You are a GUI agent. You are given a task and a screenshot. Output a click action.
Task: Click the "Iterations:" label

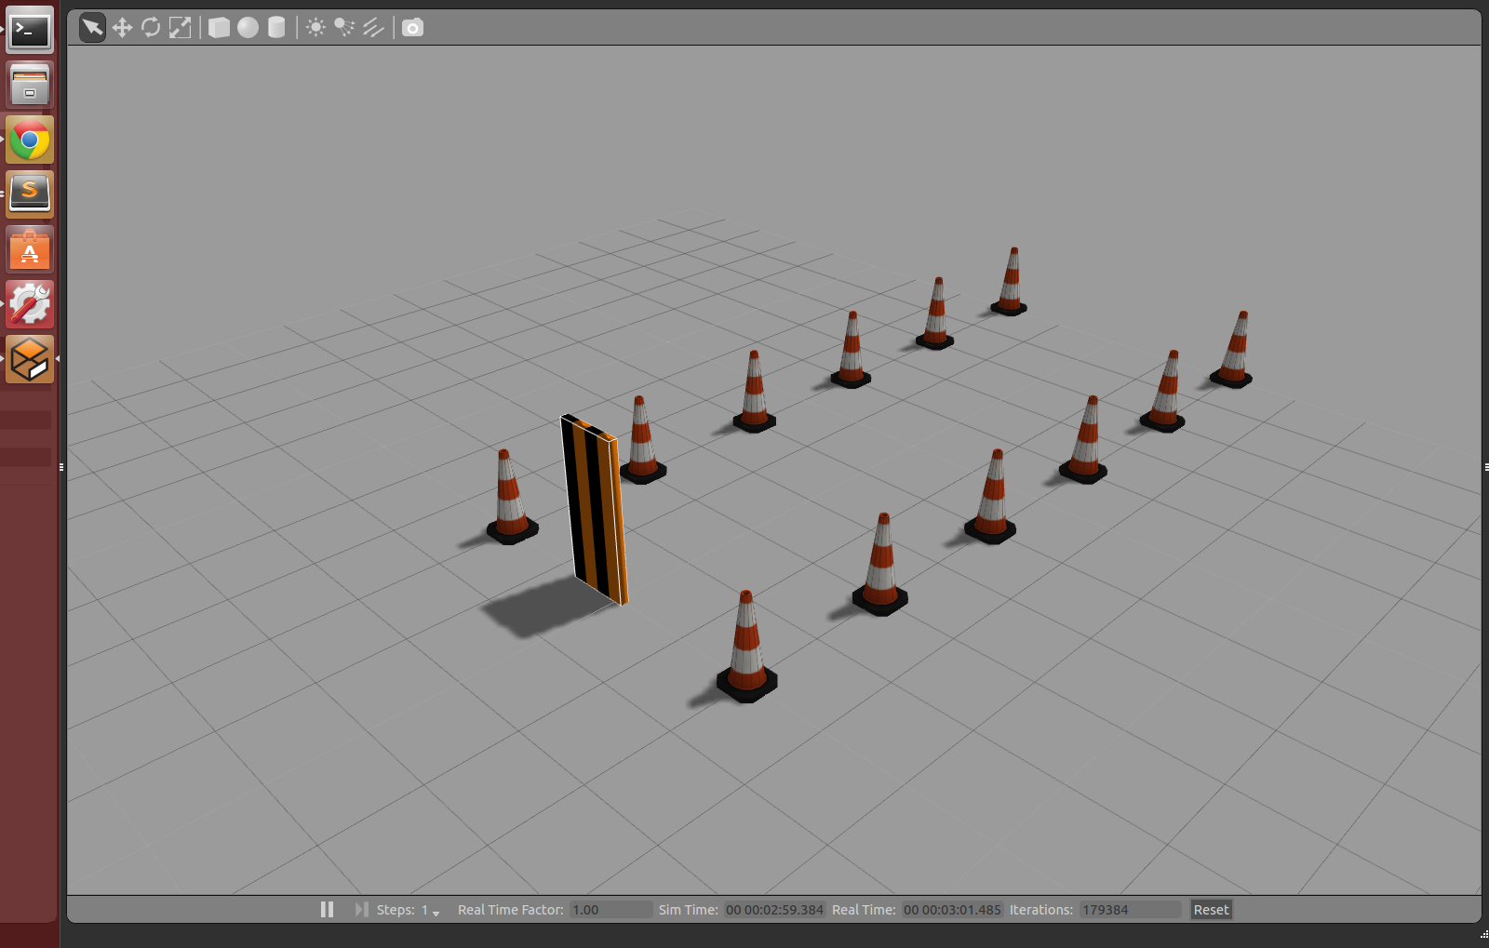coord(1041,910)
